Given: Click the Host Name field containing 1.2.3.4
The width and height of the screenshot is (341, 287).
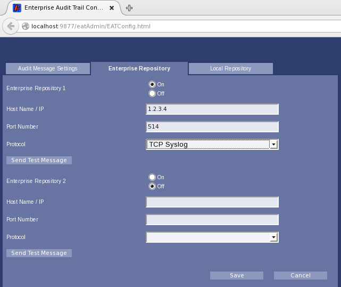Looking at the screenshot, I should coord(212,109).
